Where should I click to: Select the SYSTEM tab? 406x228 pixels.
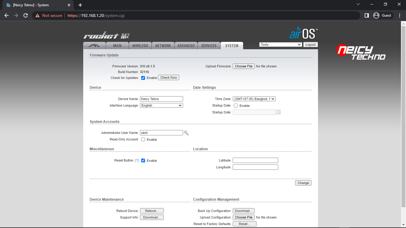pos(232,46)
